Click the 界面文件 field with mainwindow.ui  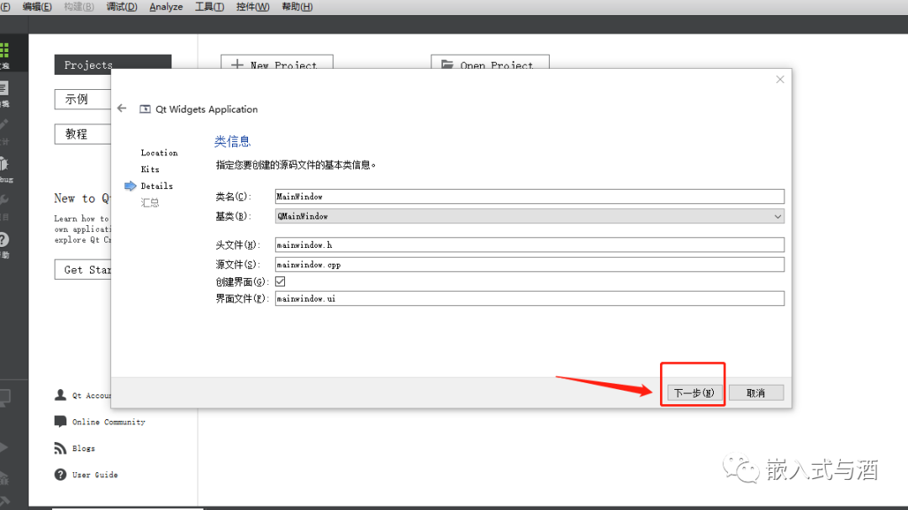coord(530,299)
